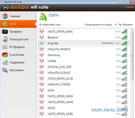
Task: Click the house icon beside Главная
Action: pyautogui.click(x=5, y=16)
